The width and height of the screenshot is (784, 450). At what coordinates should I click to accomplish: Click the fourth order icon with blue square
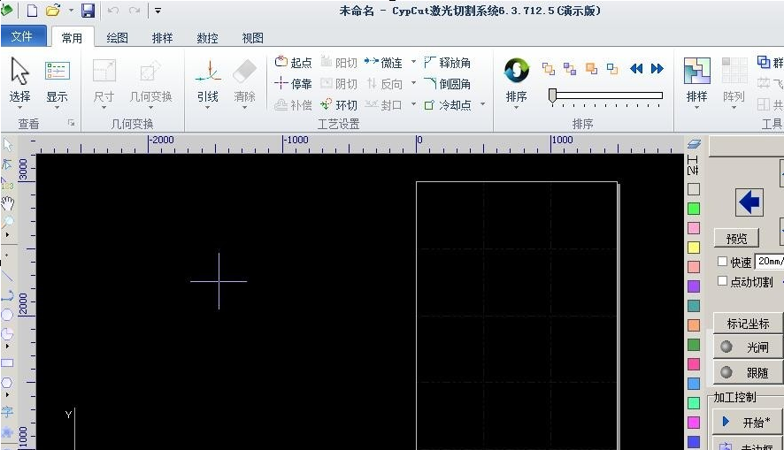(x=612, y=68)
